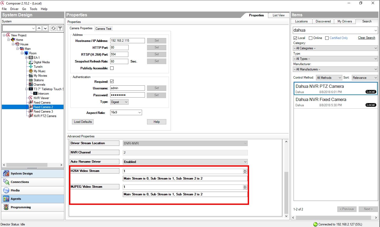Select the TuneIn tree icon
This screenshot has height=227, width=380.
pyautogui.click(x=31, y=67)
